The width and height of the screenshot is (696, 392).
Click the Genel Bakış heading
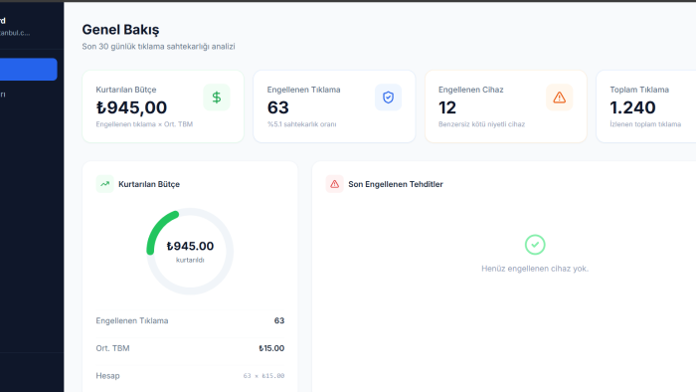click(x=120, y=29)
